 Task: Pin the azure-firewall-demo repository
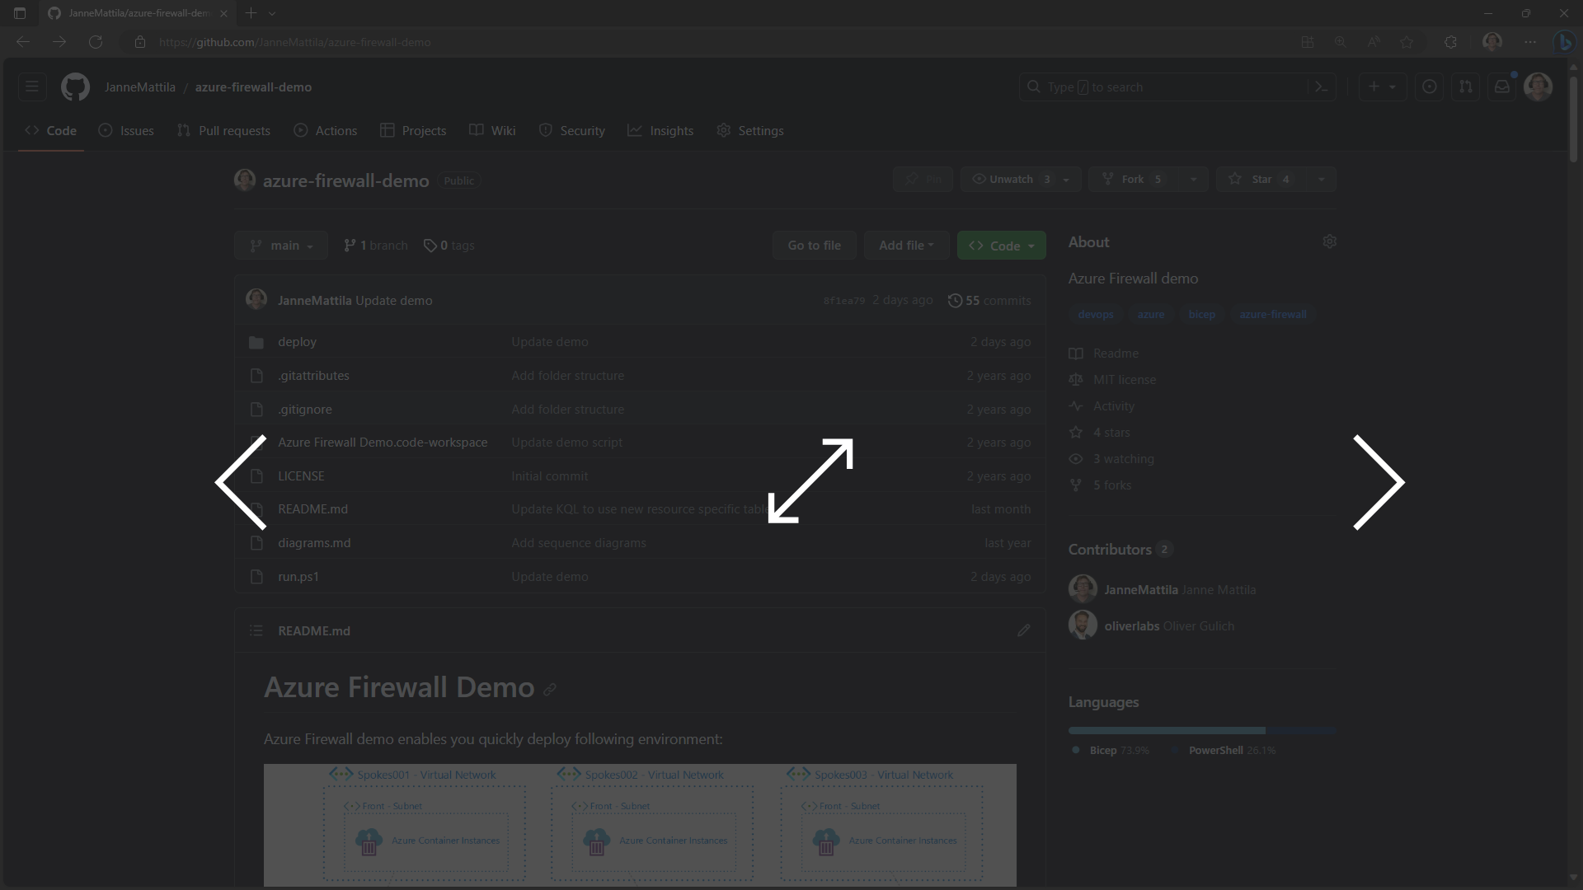[923, 179]
